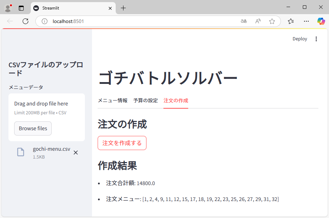Click the 1.5KB file size text

[x=39, y=157]
